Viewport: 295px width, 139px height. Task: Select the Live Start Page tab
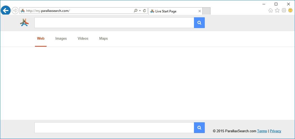pyautogui.click(x=176, y=11)
